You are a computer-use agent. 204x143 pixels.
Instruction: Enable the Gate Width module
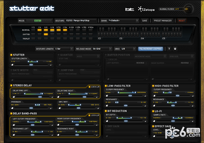point(11,70)
